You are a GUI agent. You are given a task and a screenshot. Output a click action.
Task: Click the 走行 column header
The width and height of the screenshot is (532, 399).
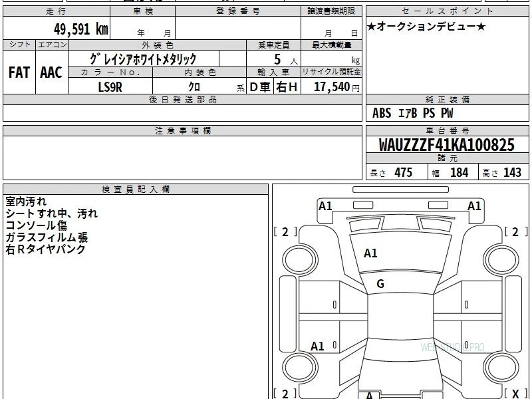point(57,11)
